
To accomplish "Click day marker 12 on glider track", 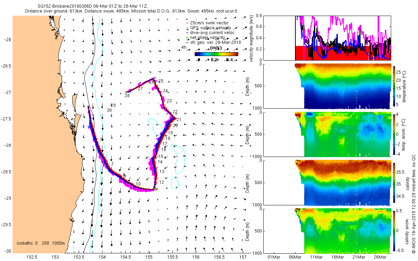I will coord(162,182).
